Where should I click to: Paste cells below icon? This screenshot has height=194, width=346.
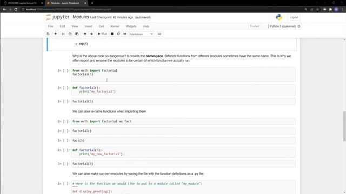(x=77, y=34)
